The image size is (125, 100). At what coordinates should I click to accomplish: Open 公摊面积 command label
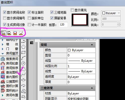point(12,81)
